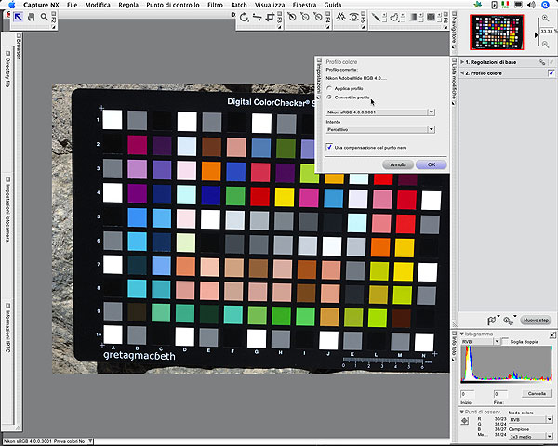Click zoom out magnifier in Navigator
The image size is (558, 446).
[545, 45]
